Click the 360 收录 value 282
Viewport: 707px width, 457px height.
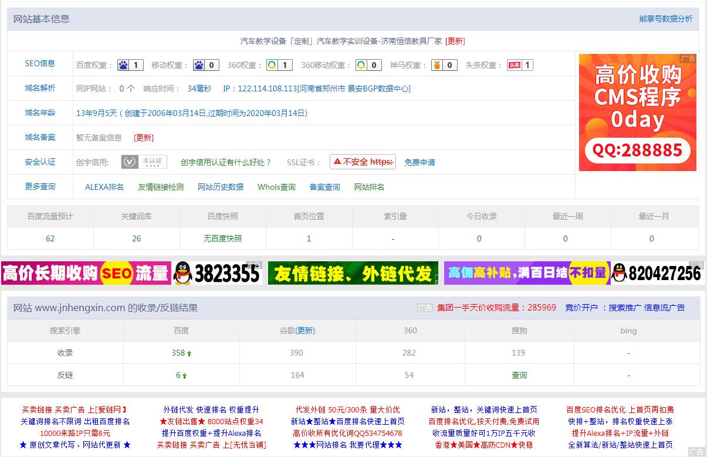point(410,353)
